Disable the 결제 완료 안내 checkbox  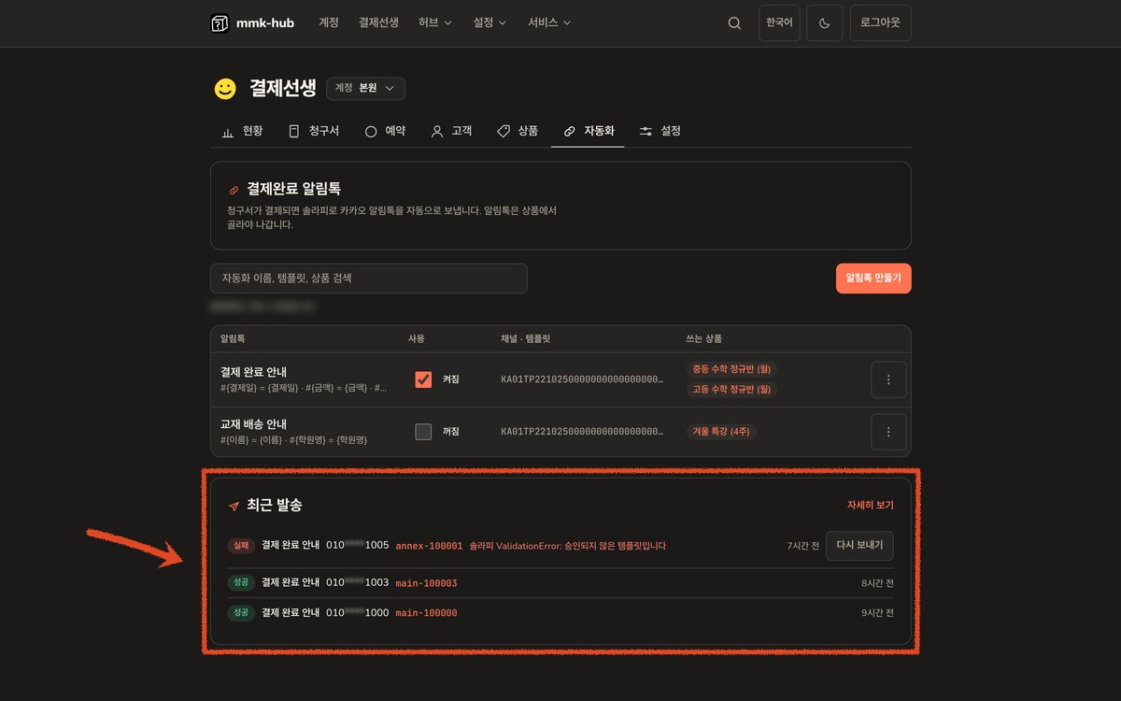pyautogui.click(x=423, y=379)
